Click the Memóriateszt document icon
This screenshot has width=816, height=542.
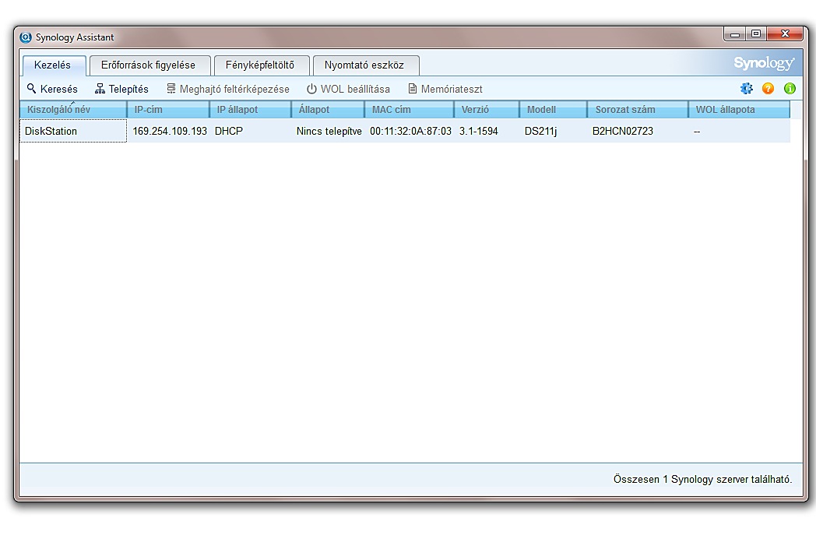click(x=413, y=89)
